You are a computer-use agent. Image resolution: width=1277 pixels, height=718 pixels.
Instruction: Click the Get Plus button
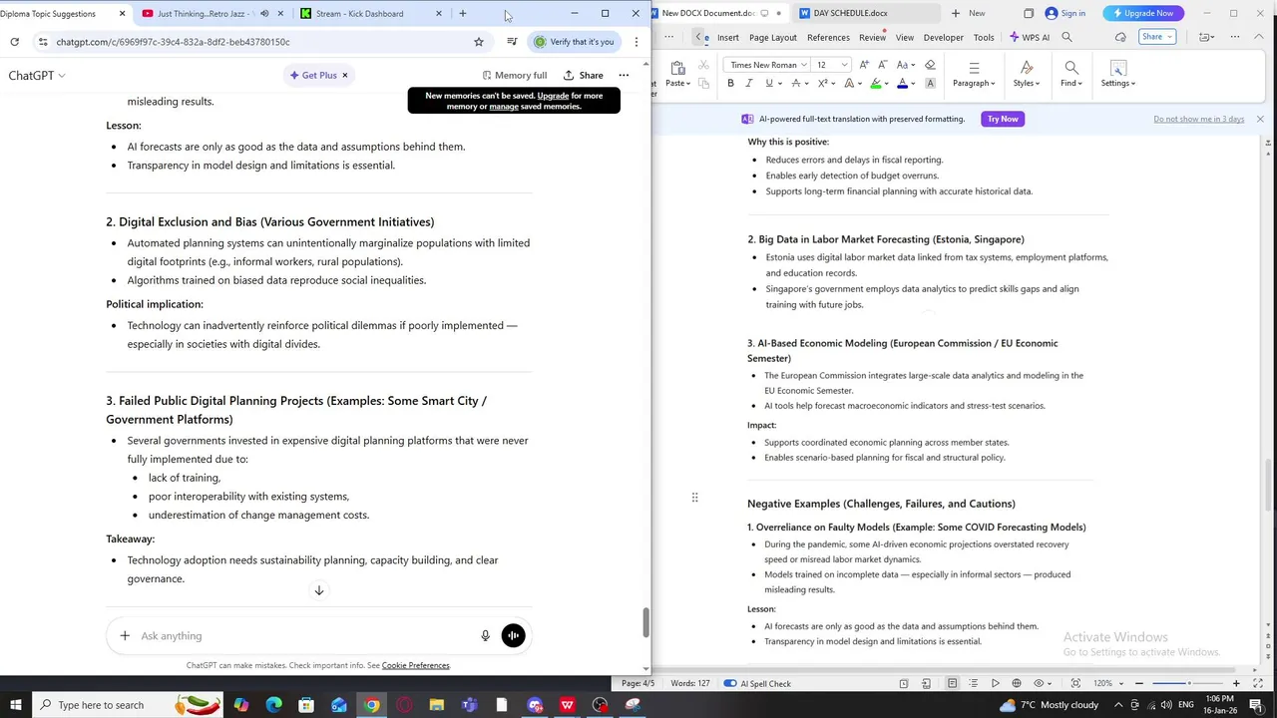(x=313, y=75)
